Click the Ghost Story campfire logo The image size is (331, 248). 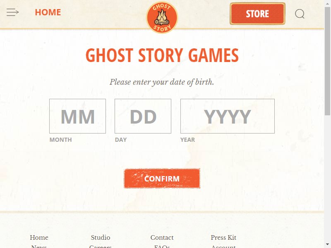[162, 17]
